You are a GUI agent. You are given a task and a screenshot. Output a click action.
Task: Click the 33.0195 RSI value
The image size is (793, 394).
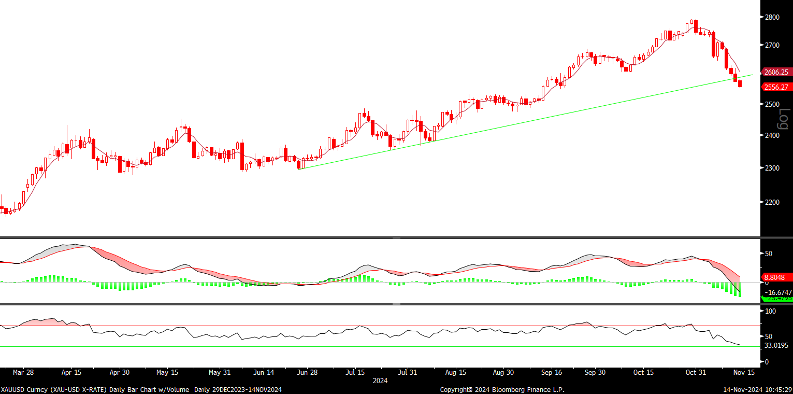(776, 345)
